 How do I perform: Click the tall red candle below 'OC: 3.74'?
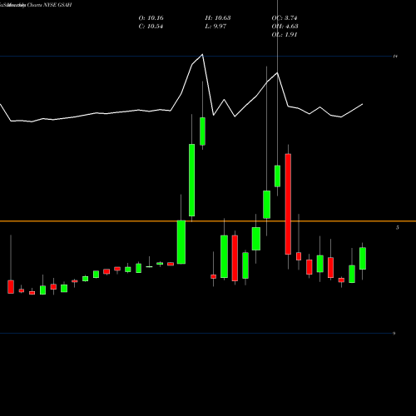288,204
